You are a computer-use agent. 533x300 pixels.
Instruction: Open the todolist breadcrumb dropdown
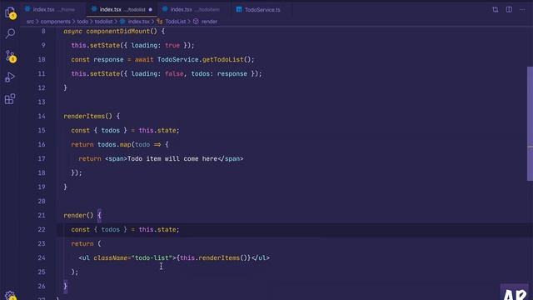pos(103,22)
